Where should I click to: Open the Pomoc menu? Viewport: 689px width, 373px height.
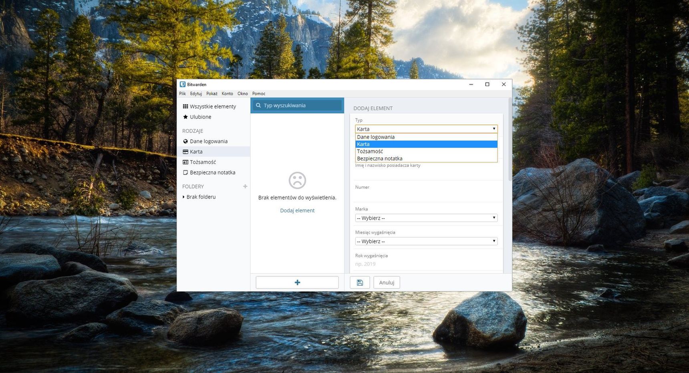(x=259, y=94)
